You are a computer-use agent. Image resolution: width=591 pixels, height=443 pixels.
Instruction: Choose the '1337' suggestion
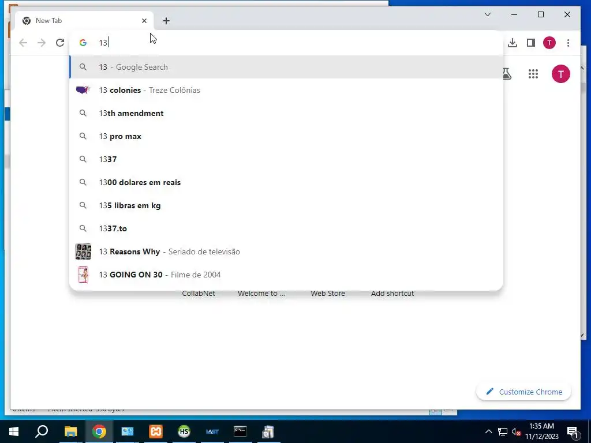coord(286,159)
